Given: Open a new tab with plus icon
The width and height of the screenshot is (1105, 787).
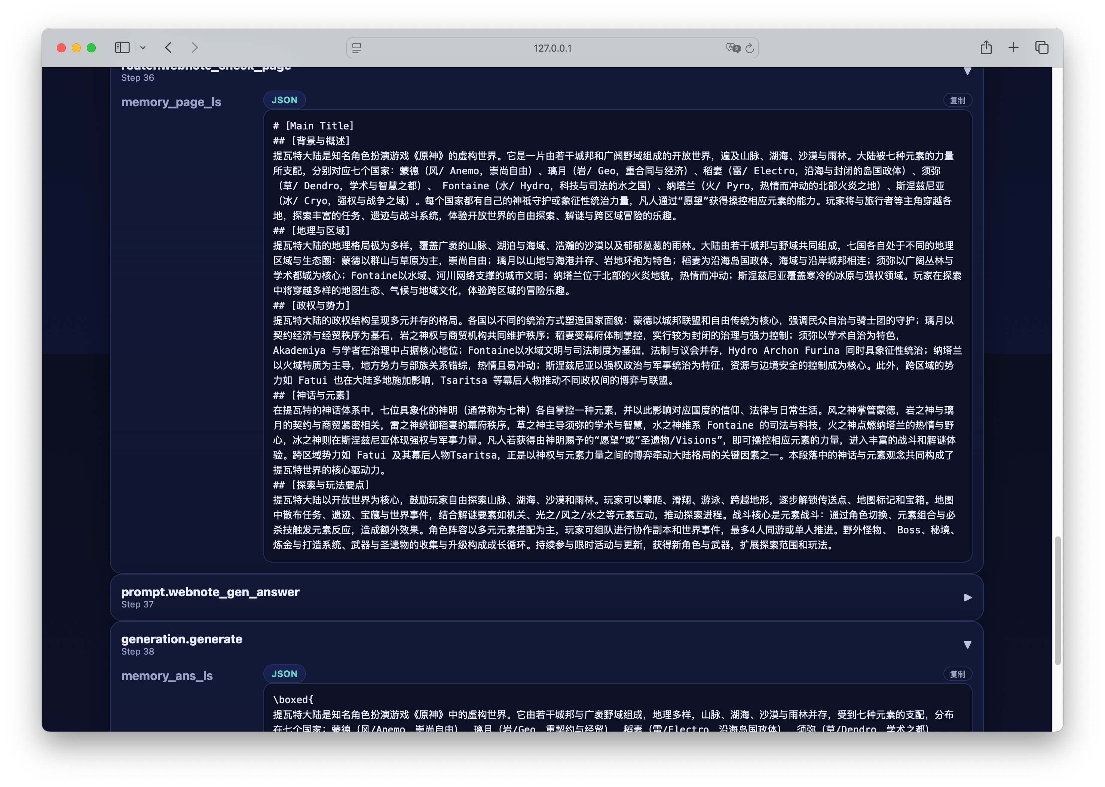Looking at the screenshot, I should point(1013,48).
